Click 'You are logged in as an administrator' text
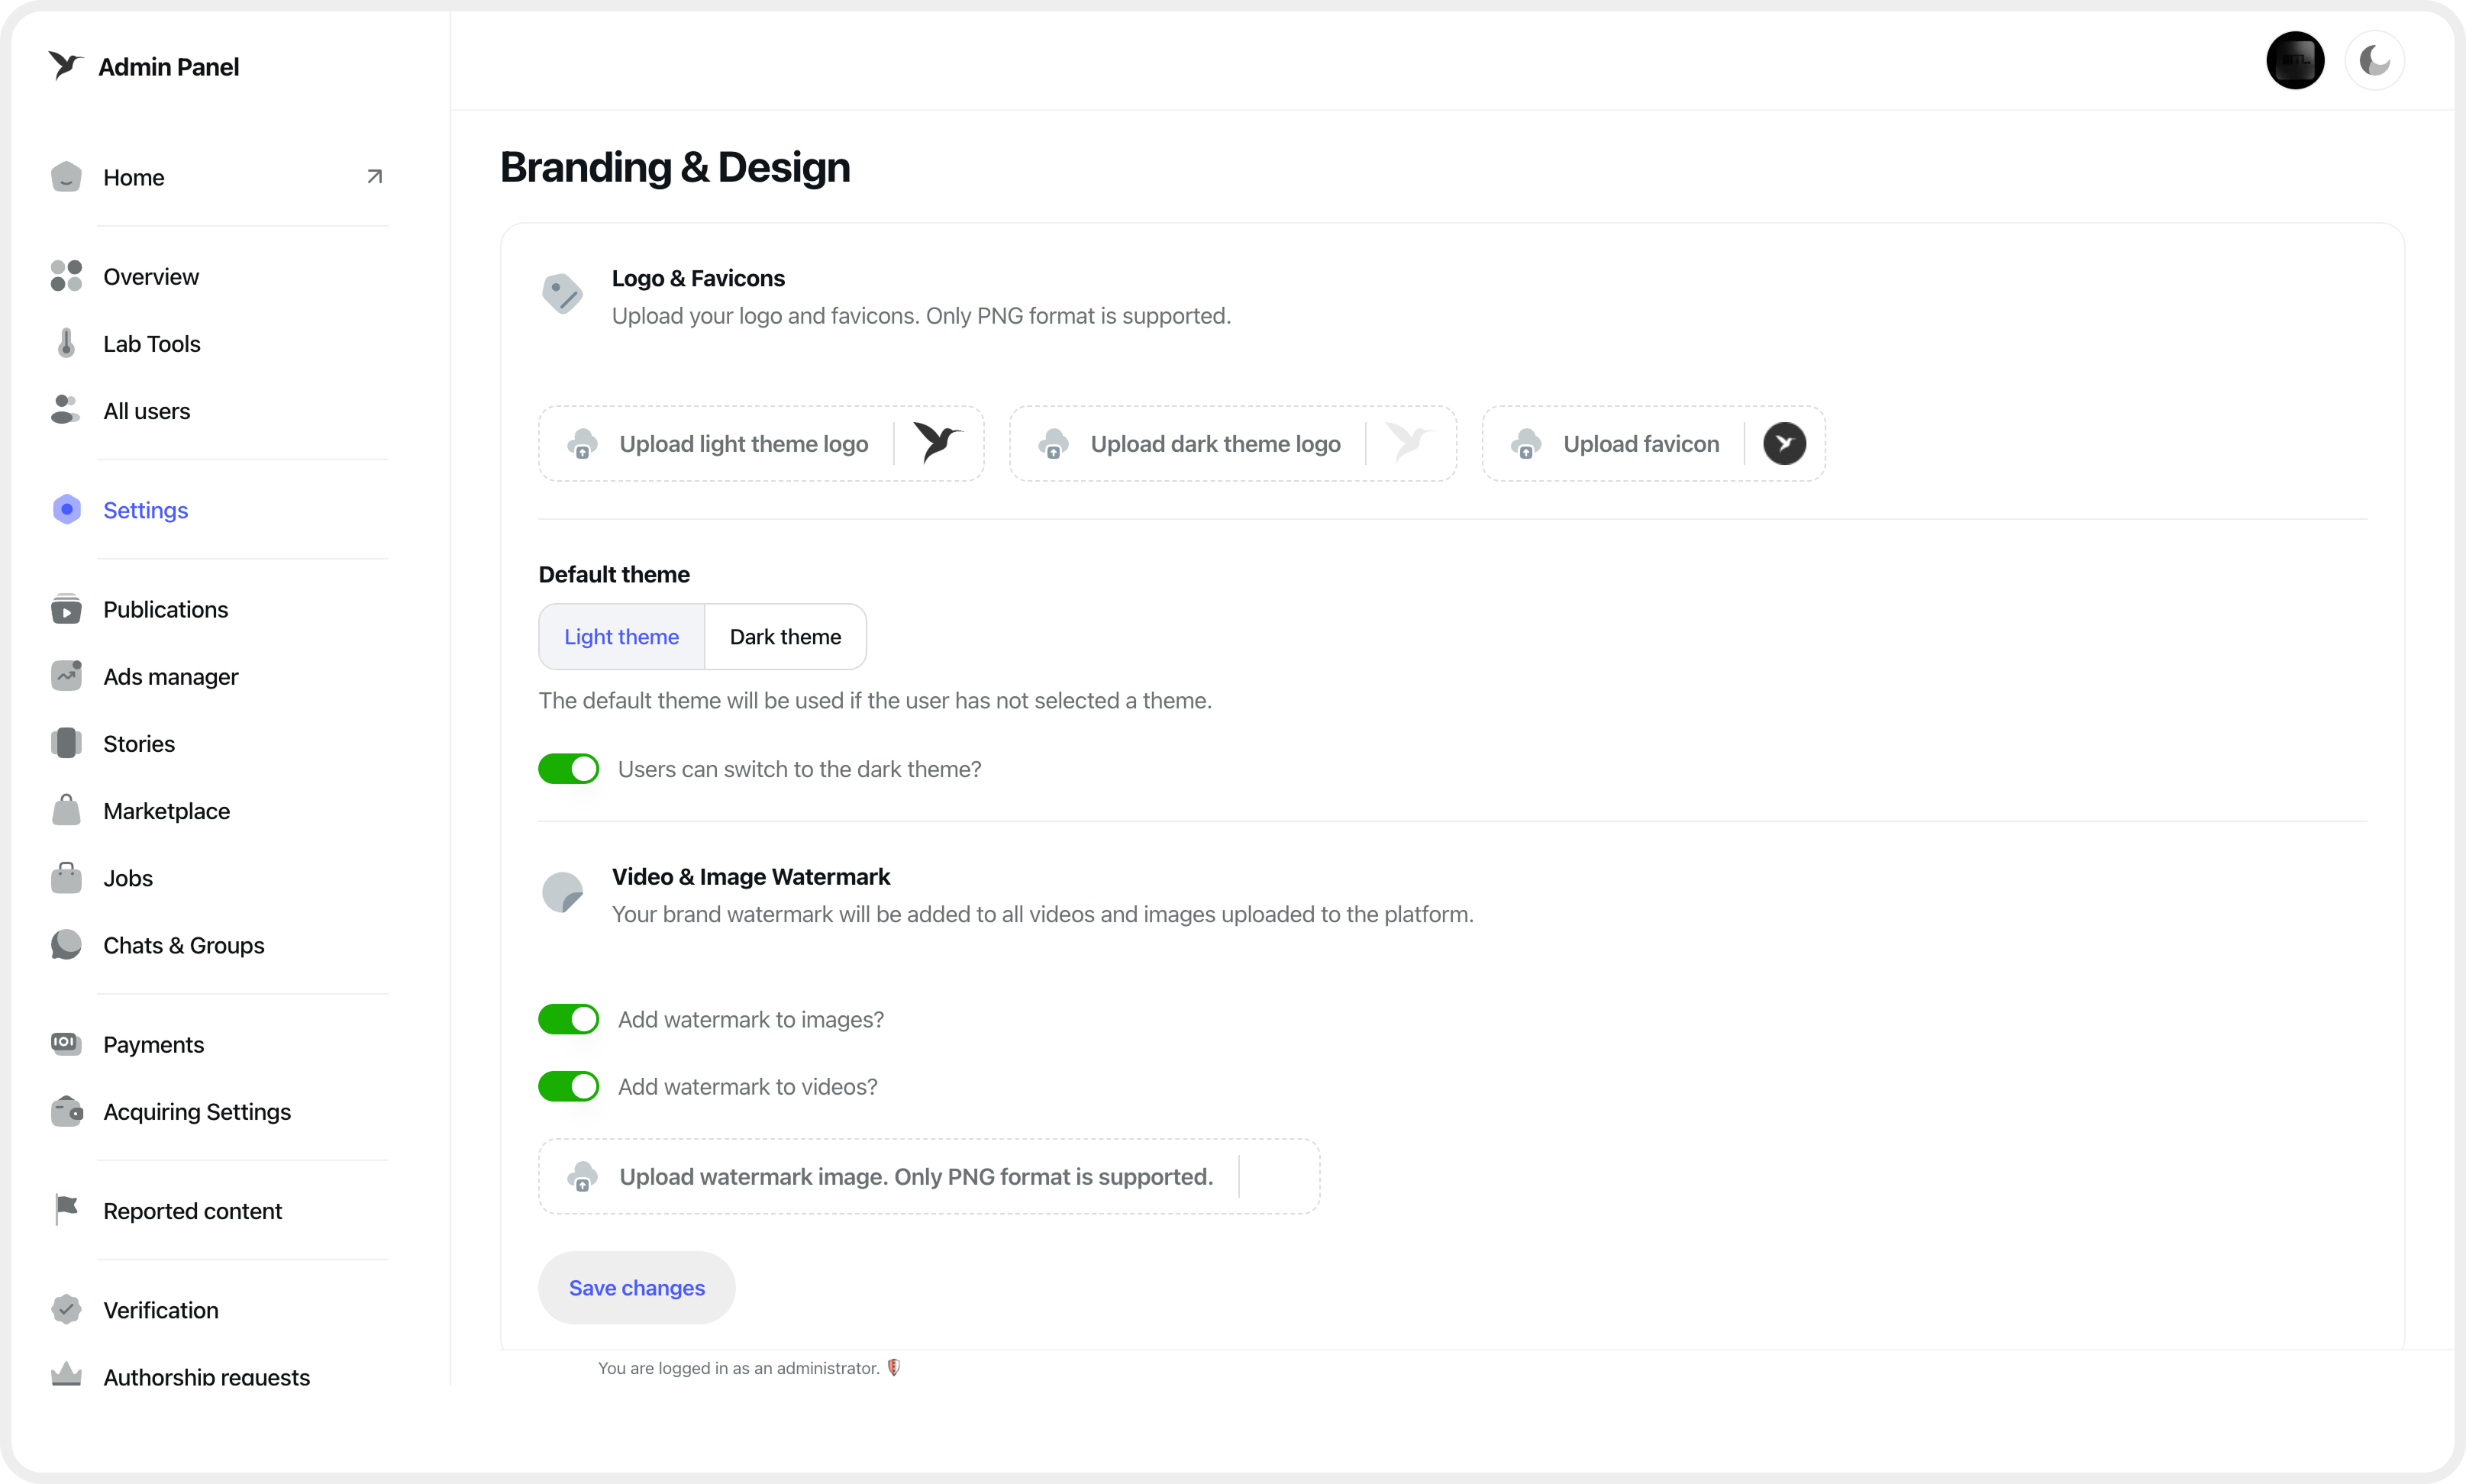The width and height of the screenshot is (2466, 1484). click(739, 1368)
